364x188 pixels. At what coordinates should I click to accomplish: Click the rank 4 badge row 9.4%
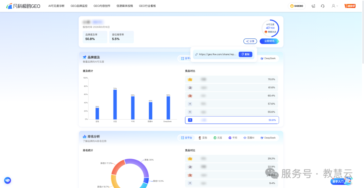click(232, 183)
